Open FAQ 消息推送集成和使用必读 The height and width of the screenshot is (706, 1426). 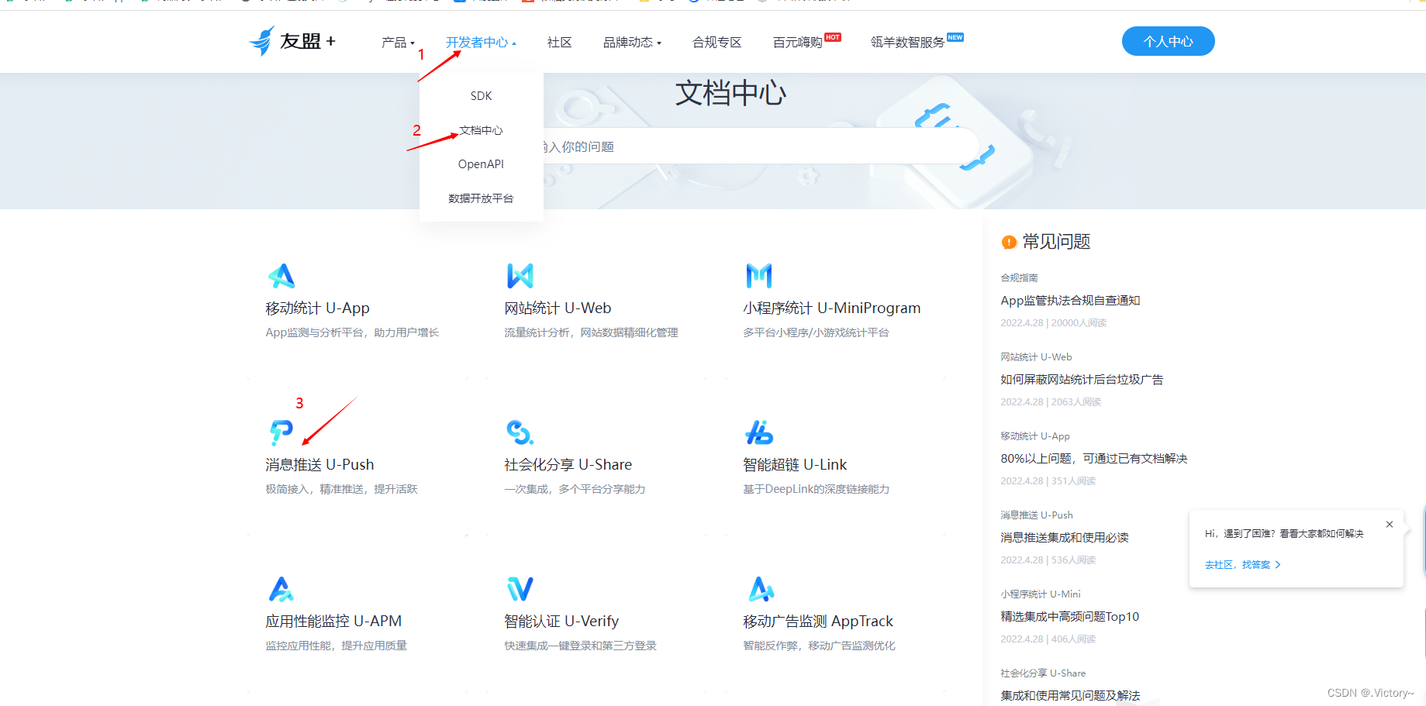(x=1064, y=538)
